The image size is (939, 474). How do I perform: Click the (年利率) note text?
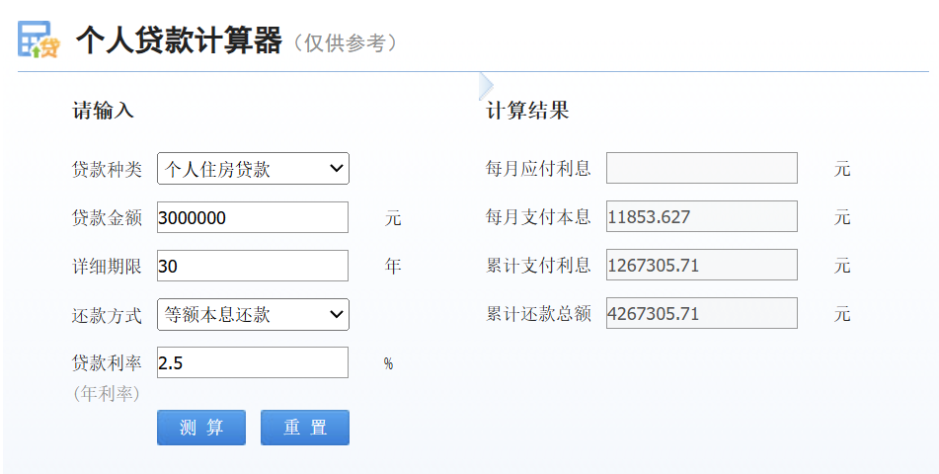(107, 393)
